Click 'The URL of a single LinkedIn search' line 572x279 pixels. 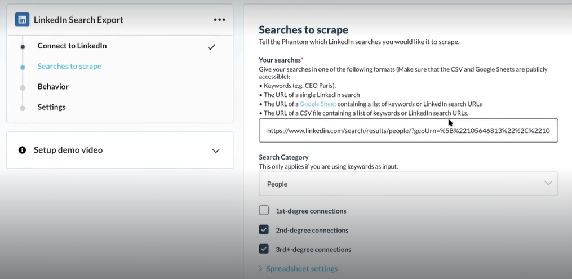click(x=309, y=95)
